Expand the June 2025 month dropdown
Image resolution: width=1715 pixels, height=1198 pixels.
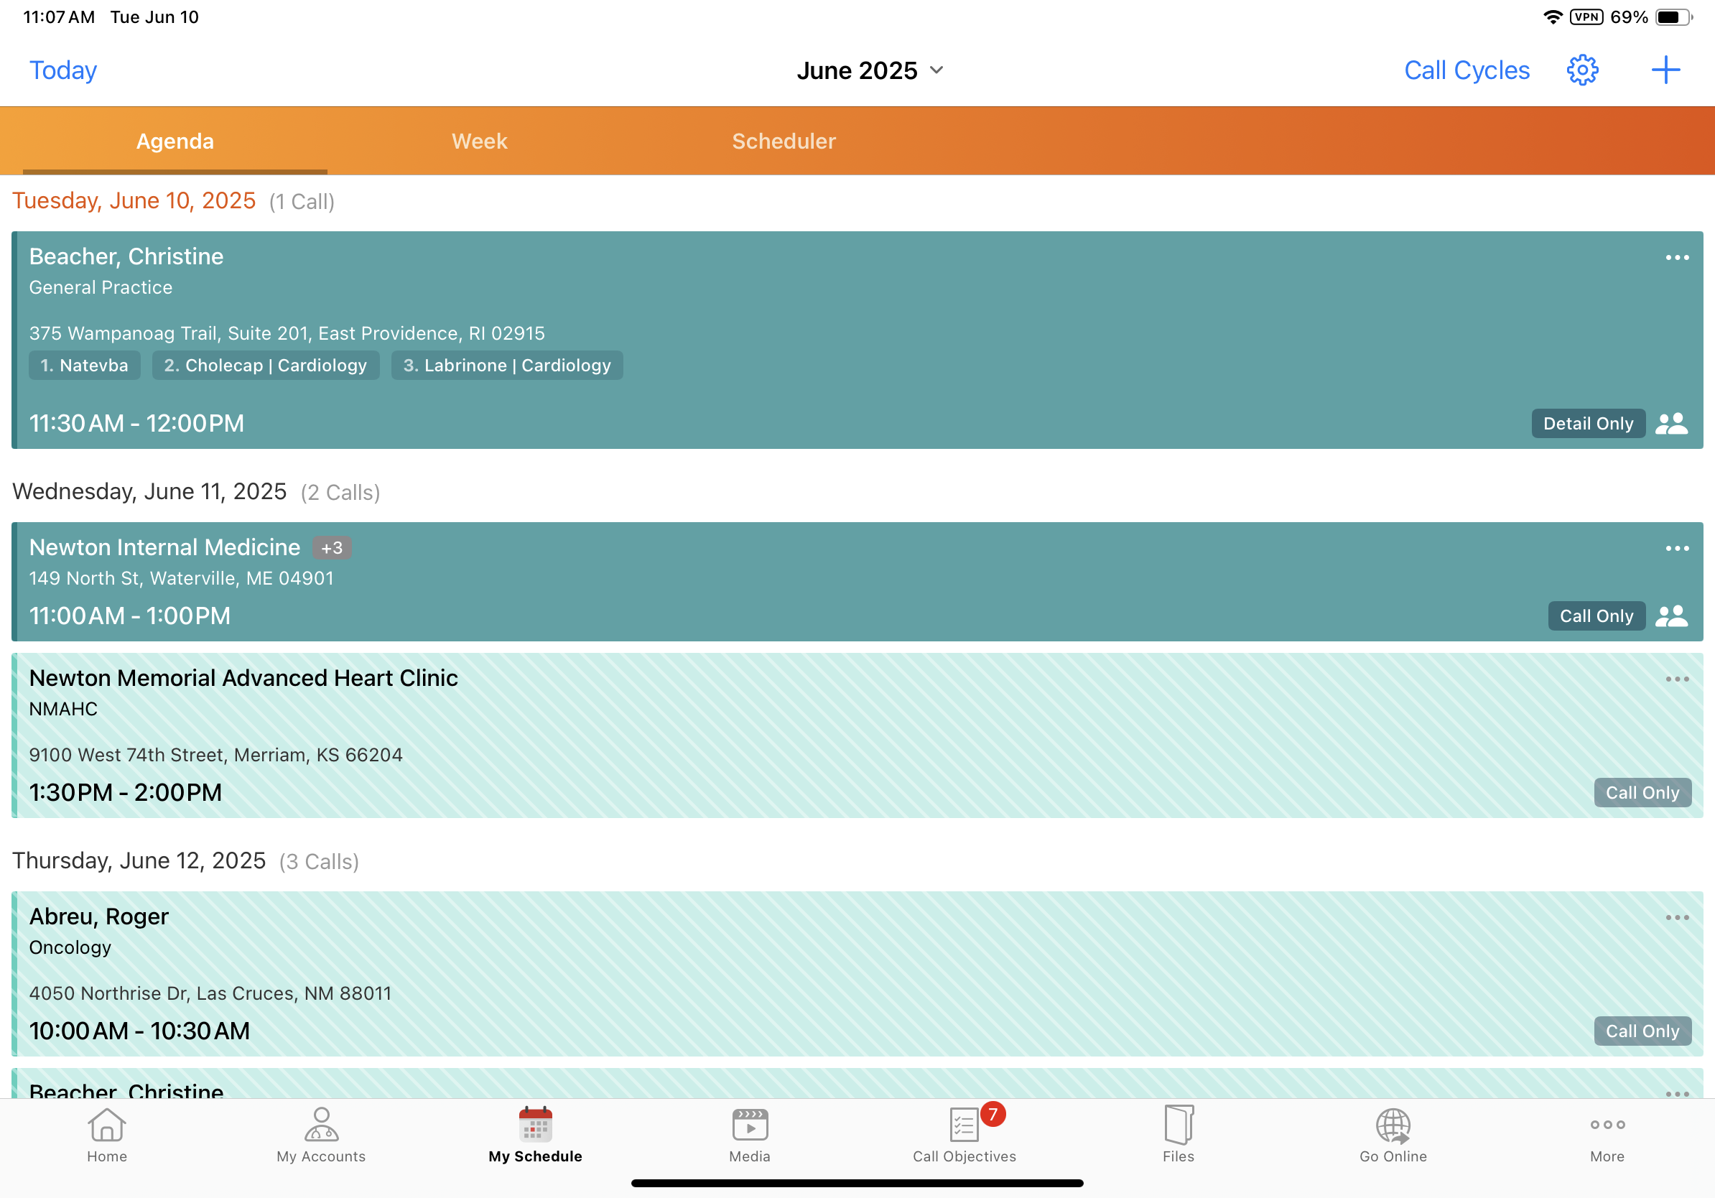pos(870,70)
